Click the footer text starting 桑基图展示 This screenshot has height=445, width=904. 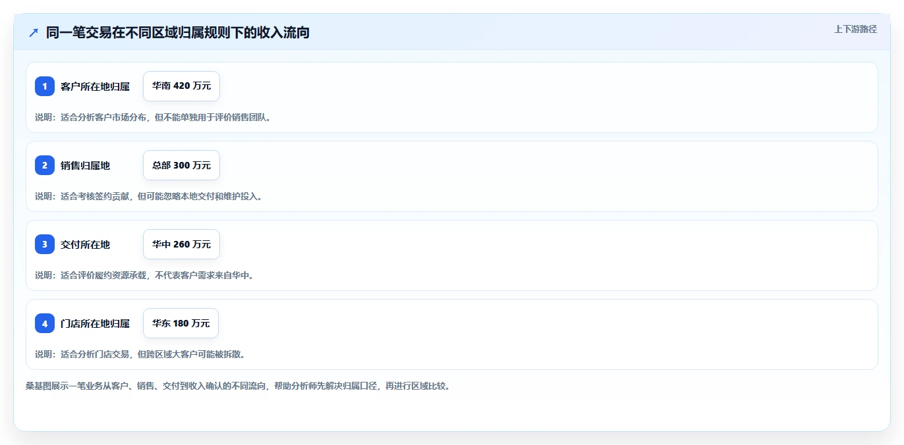click(238, 386)
